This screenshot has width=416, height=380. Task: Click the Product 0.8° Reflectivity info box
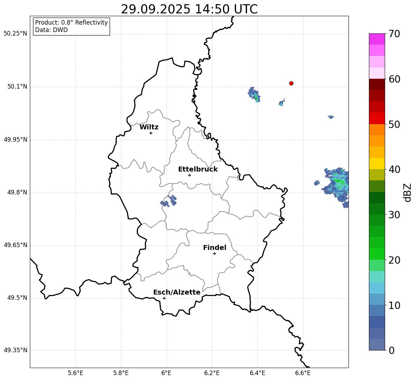coord(71,26)
